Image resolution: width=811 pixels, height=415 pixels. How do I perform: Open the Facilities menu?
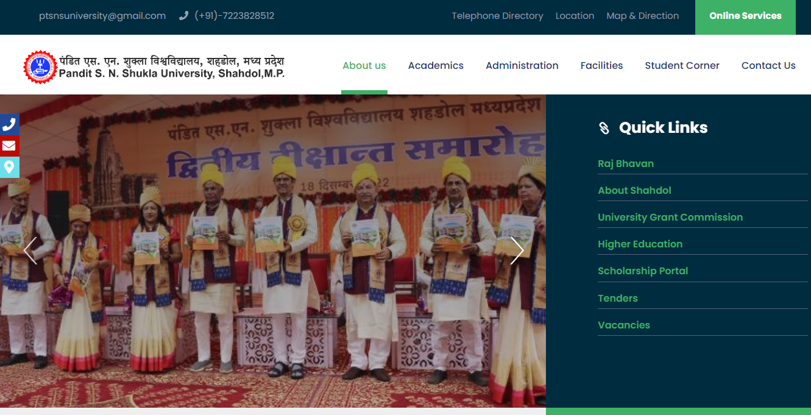(601, 65)
